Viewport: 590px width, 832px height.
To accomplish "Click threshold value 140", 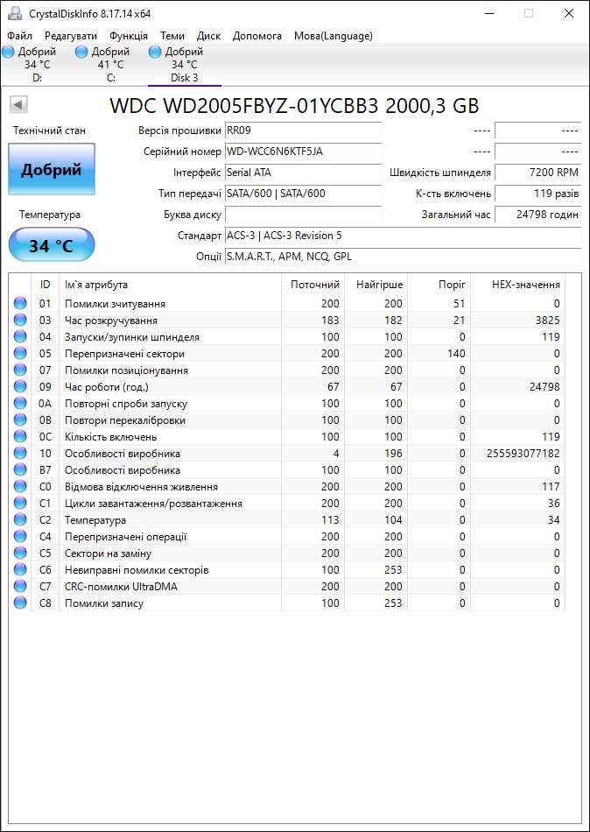I will coord(456,354).
